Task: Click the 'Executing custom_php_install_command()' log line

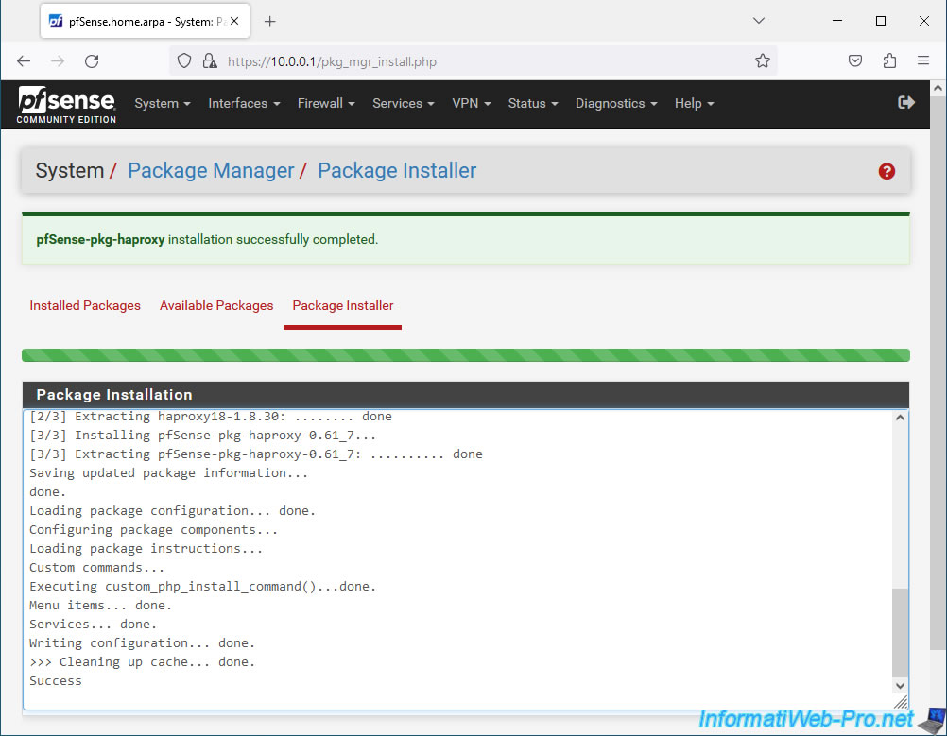Action: 202,587
